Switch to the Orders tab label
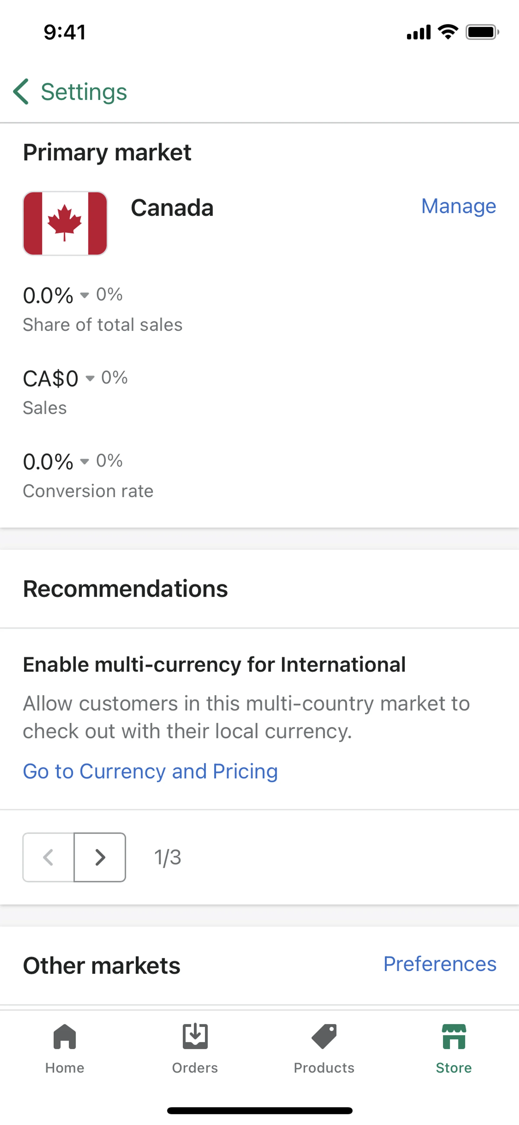Viewport: 519px width, 1125px height. 195,1068
